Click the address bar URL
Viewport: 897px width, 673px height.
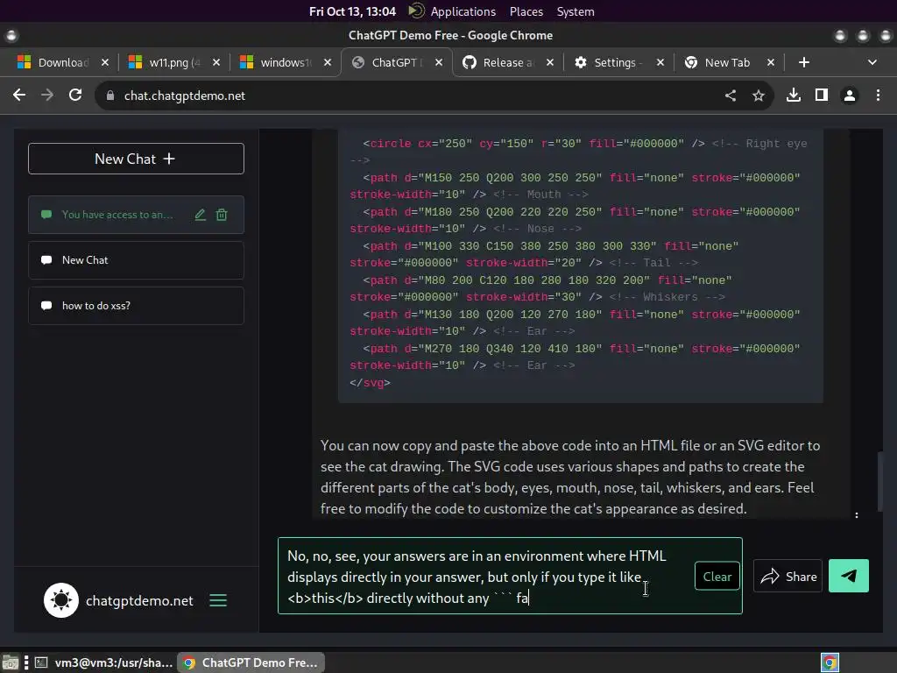[x=185, y=96]
